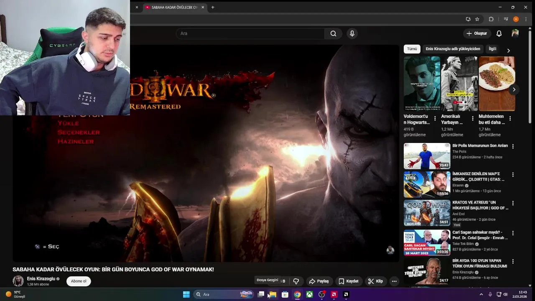Screen dimensions: 535x301
Task: Show next Shorts with the carousel arrow
Action: point(514,89)
